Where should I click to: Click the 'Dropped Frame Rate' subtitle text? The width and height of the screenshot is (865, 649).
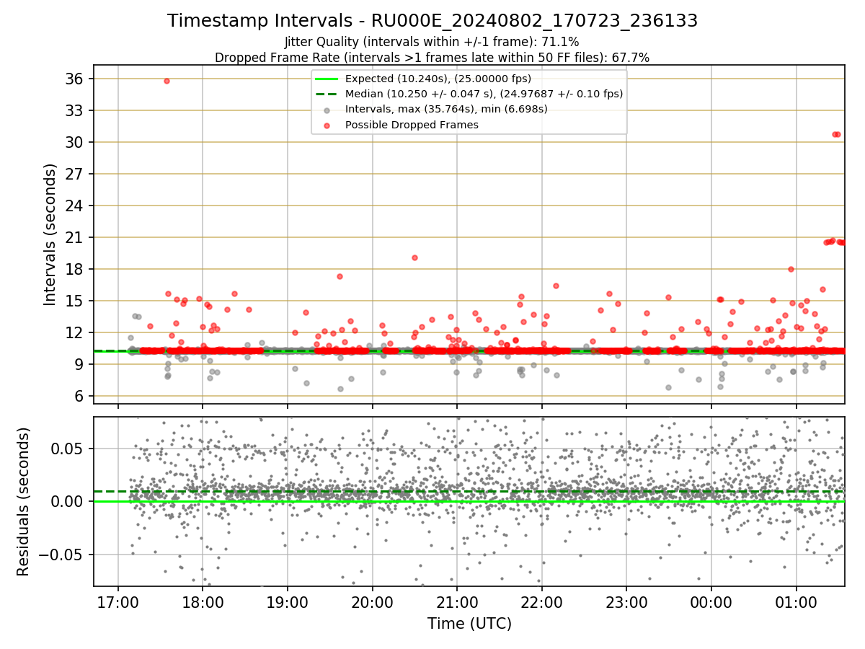[x=432, y=58]
